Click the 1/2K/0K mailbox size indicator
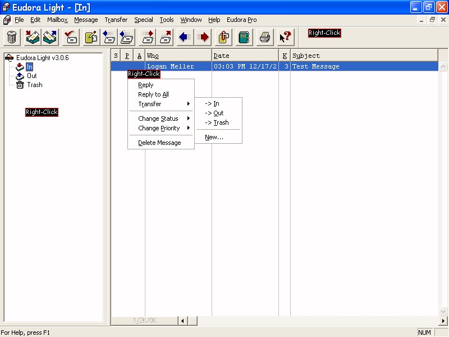The width and height of the screenshot is (449, 337). pyautogui.click(x=145, y=321)
